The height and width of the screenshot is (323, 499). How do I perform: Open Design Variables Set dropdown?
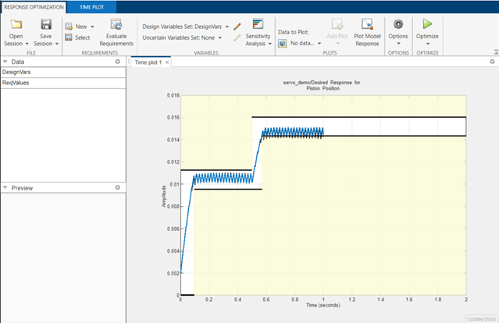click(x=226, y=26)
